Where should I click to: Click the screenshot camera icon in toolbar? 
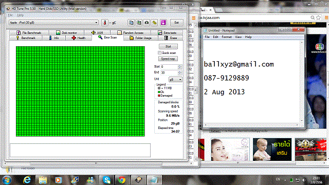(x=147, y=23)
